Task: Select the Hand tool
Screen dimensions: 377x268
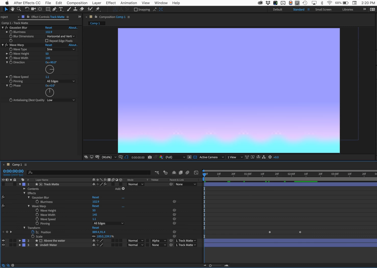Action: point(13,9)
